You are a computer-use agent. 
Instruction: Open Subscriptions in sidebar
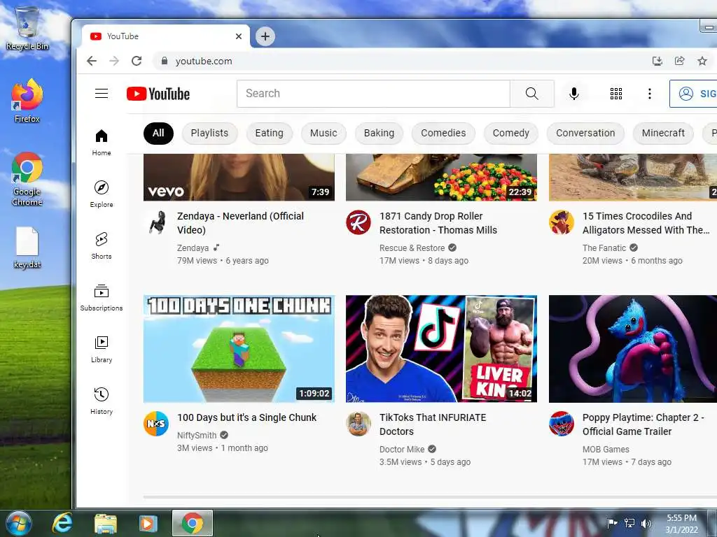[x=102, y=298]
